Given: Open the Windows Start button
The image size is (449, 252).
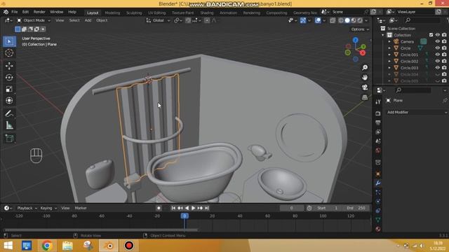Looking at the screenshot, I should [8, 246].
